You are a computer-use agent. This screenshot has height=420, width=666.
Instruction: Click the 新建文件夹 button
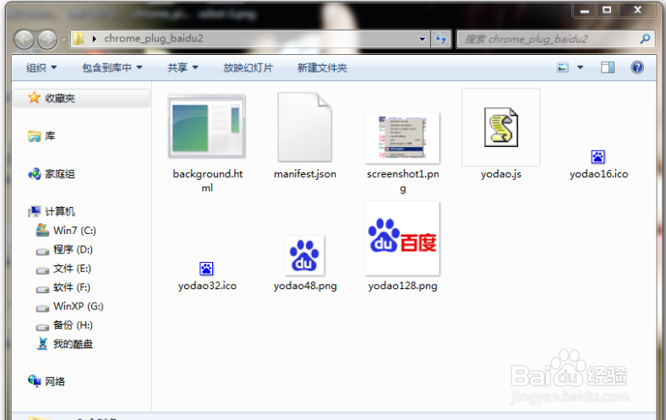click(x=322, y=68)
